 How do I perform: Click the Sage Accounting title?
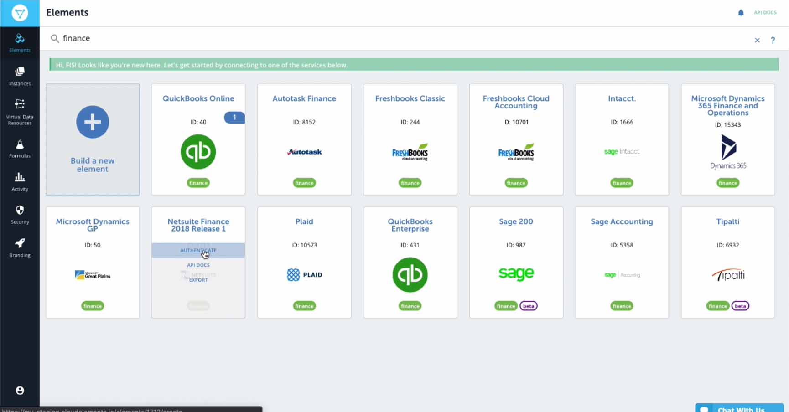[622, 221]
